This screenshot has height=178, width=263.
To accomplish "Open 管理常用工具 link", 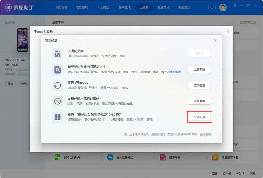I will click(248, 22).
